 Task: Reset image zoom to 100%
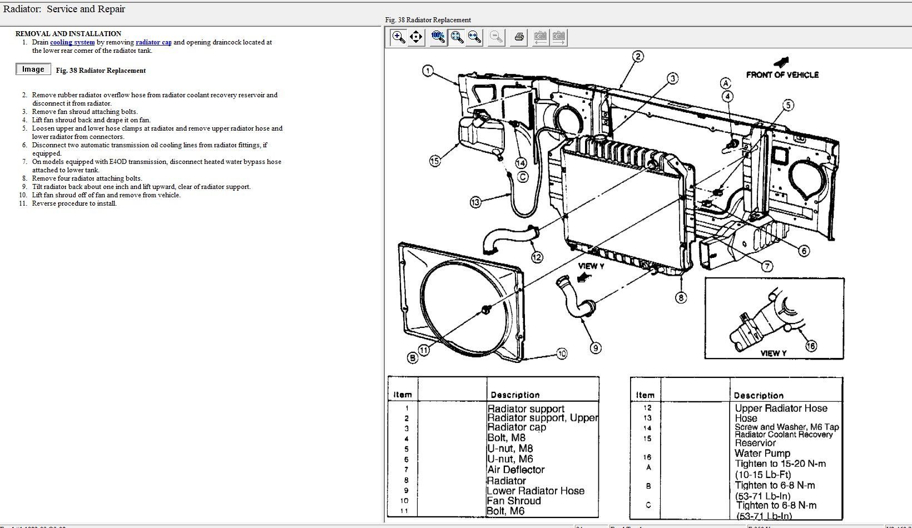(x=438, y=37)
